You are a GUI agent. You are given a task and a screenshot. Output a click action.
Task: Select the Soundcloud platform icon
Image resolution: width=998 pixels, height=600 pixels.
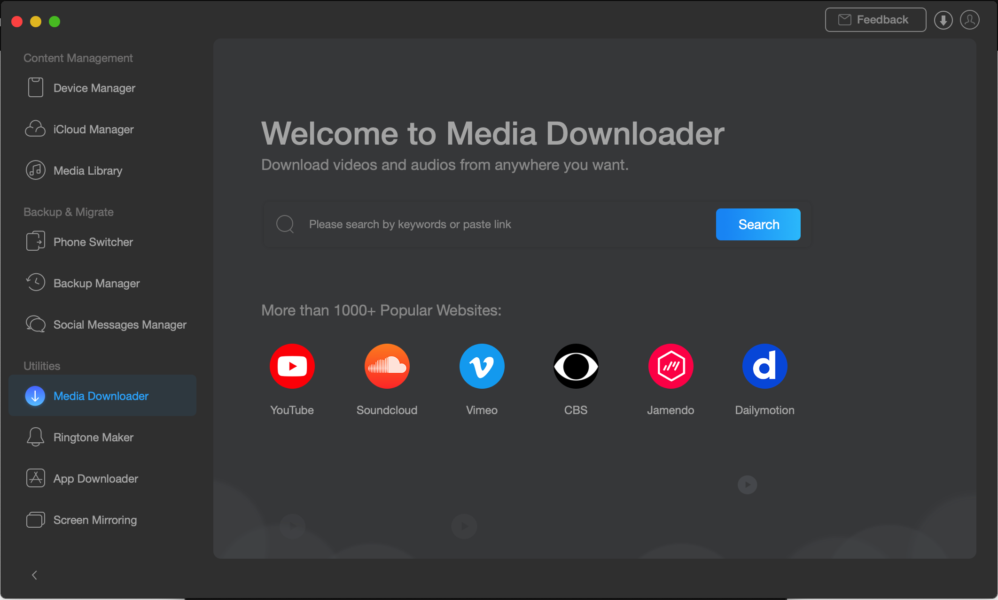click(387, 365)
